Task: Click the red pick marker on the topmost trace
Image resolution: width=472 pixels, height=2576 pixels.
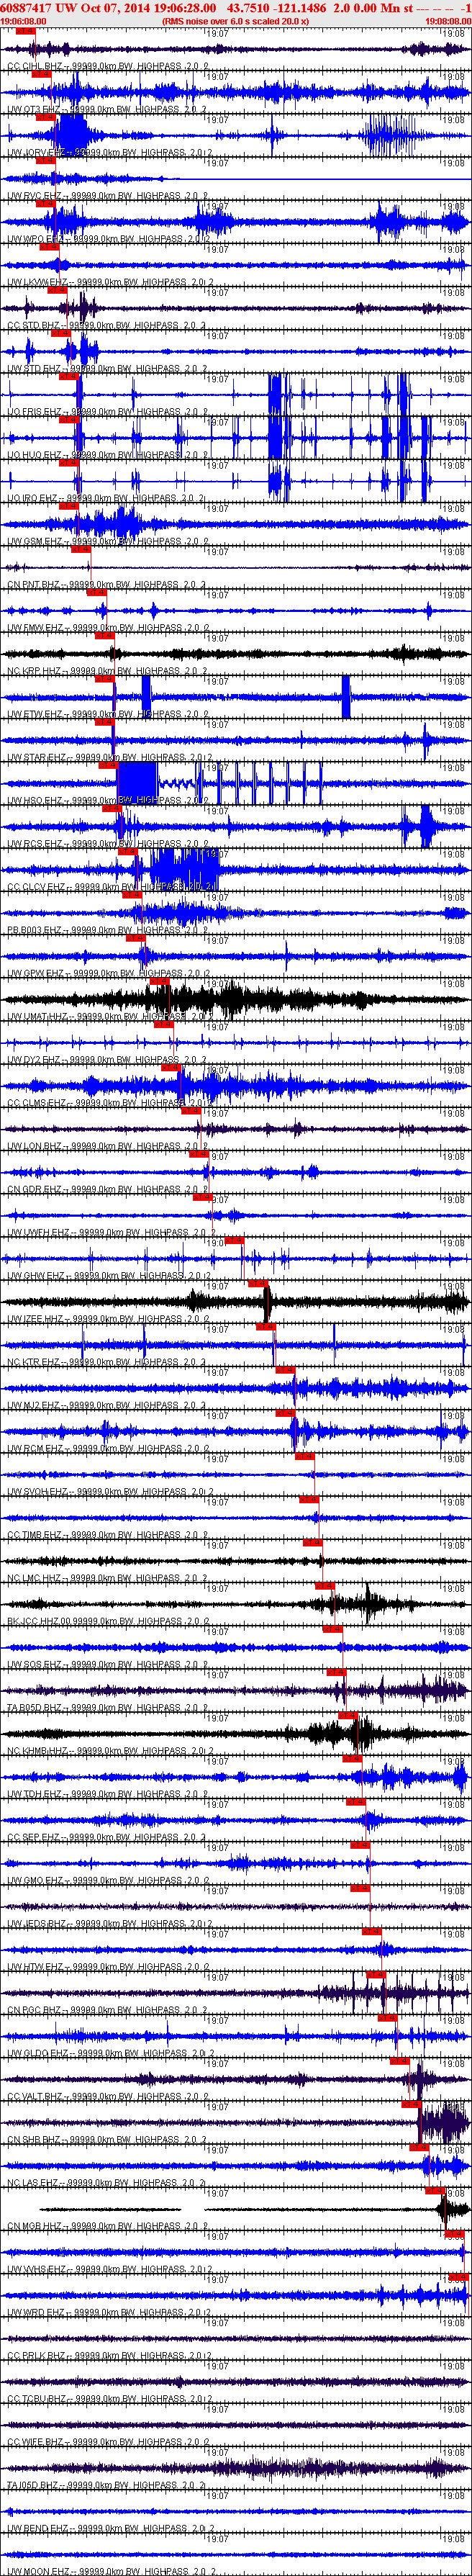Action: pyautogui.click(x=26, y=31)
